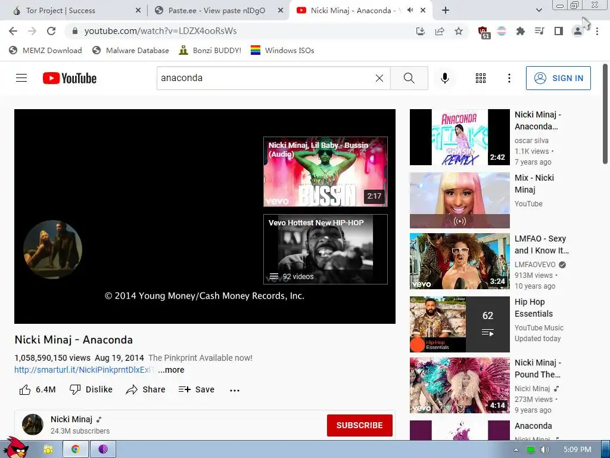The height and width of the screenshot is (458, 610).
Task: Open Tor Browser taskbar icon
Action: tap(102, 450)
